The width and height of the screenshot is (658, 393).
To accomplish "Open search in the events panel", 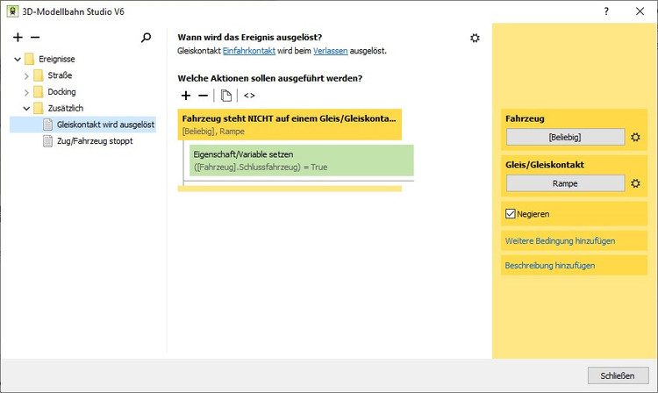I will pyautogui.click(x=147, y=38).
